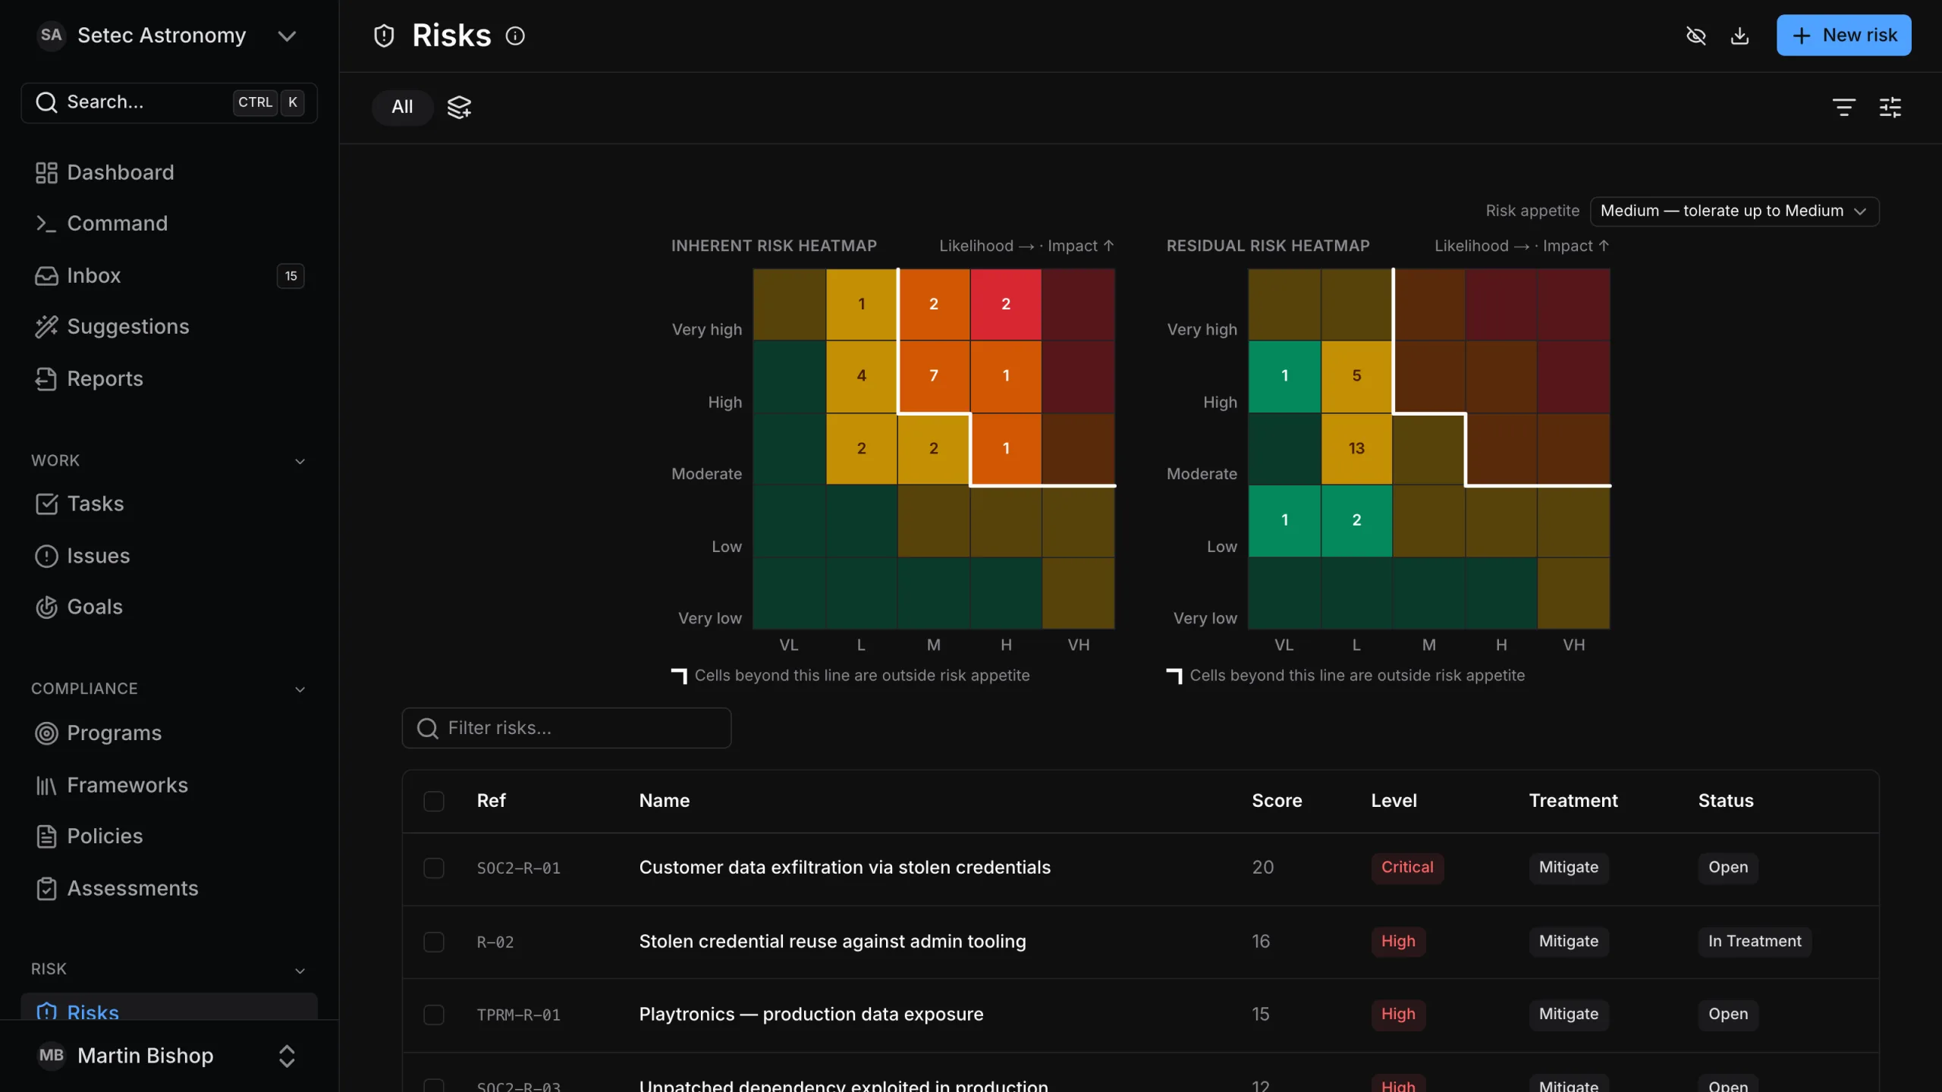Open the Setec Astronomy workspace switcher
Screen dimensions: 1942x1092
[168, 36]
